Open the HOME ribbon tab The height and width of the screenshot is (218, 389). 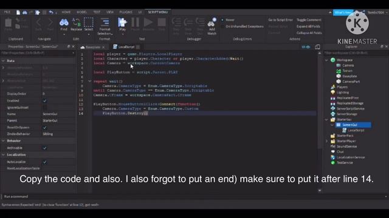(66, 12)
